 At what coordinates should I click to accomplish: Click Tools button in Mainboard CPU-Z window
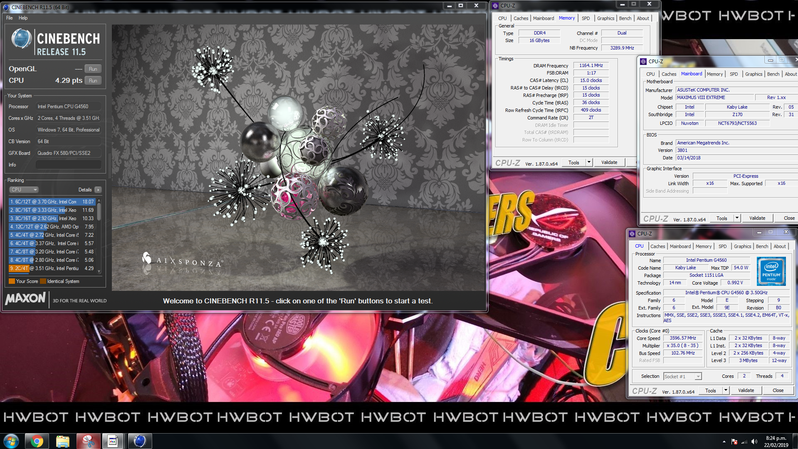[722, 218]
